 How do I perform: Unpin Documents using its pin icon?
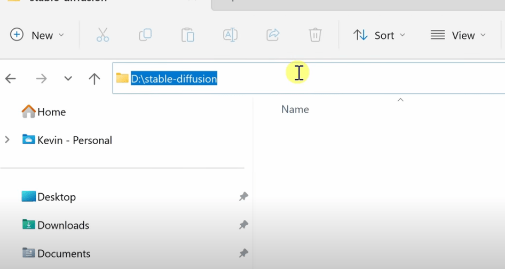(x=243, y=253)
